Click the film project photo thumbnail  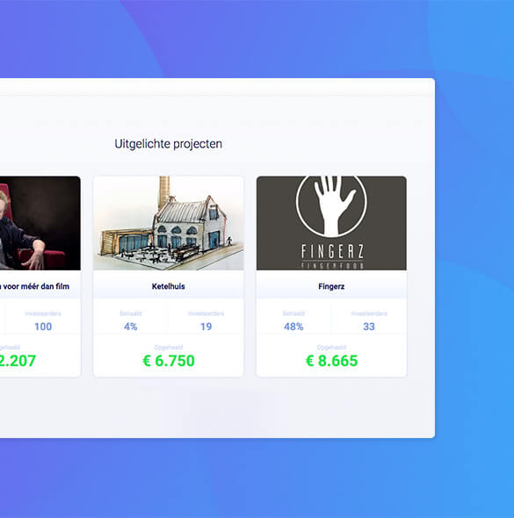[x=40, y=223]
